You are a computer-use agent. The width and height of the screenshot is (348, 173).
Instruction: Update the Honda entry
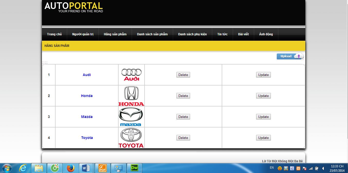click(263, 96)
